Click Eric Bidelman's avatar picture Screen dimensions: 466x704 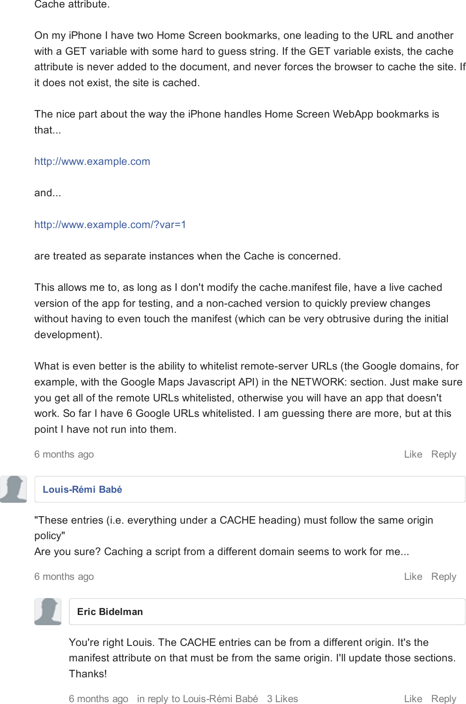(x=48, y=612)
